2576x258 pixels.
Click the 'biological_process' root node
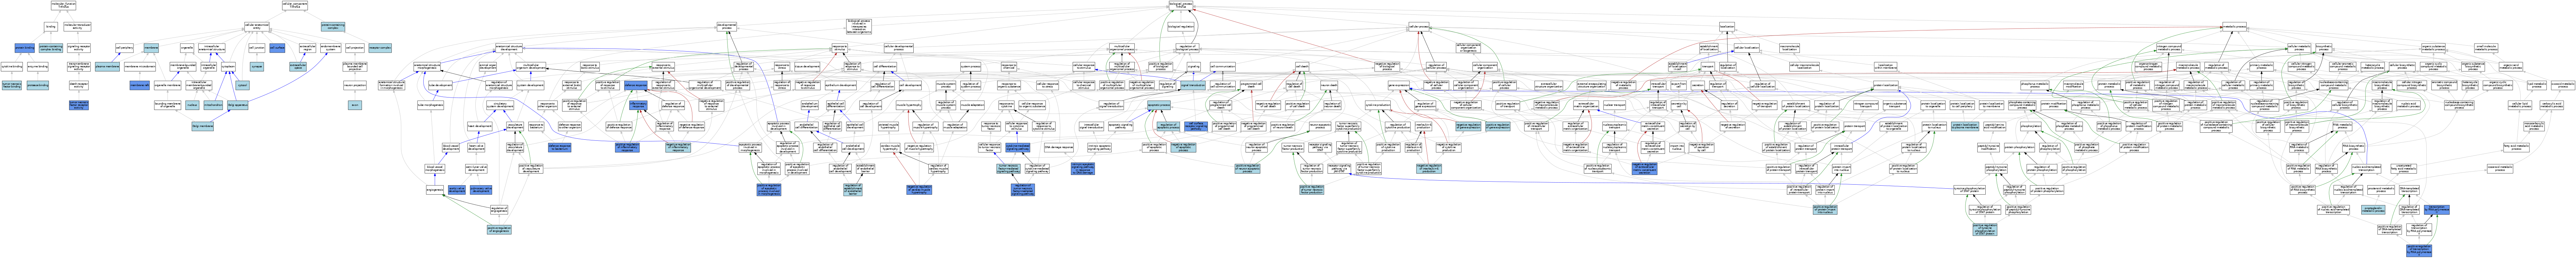(1181, 5)
